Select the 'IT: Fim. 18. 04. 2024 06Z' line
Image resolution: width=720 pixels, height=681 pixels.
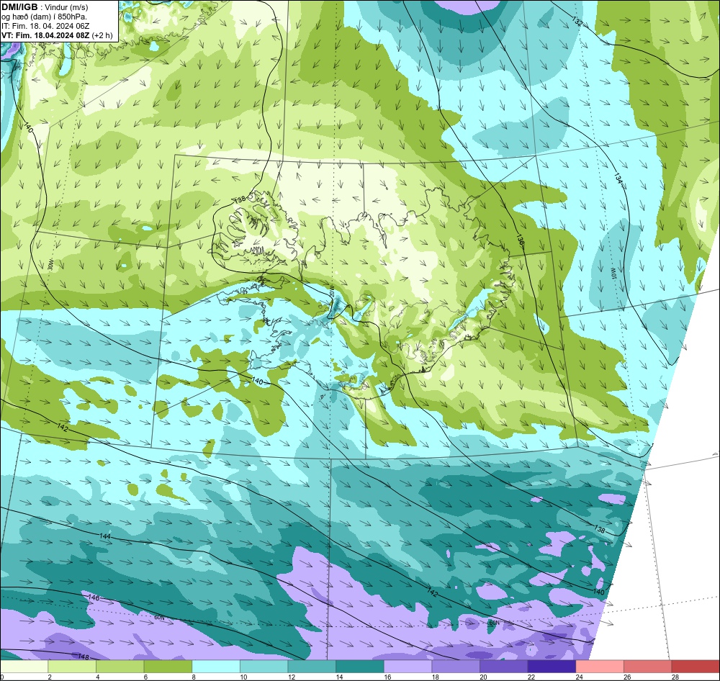(x=45, y=26)
